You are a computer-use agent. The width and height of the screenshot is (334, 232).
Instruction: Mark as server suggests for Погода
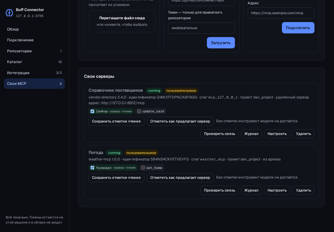[180, 177]
